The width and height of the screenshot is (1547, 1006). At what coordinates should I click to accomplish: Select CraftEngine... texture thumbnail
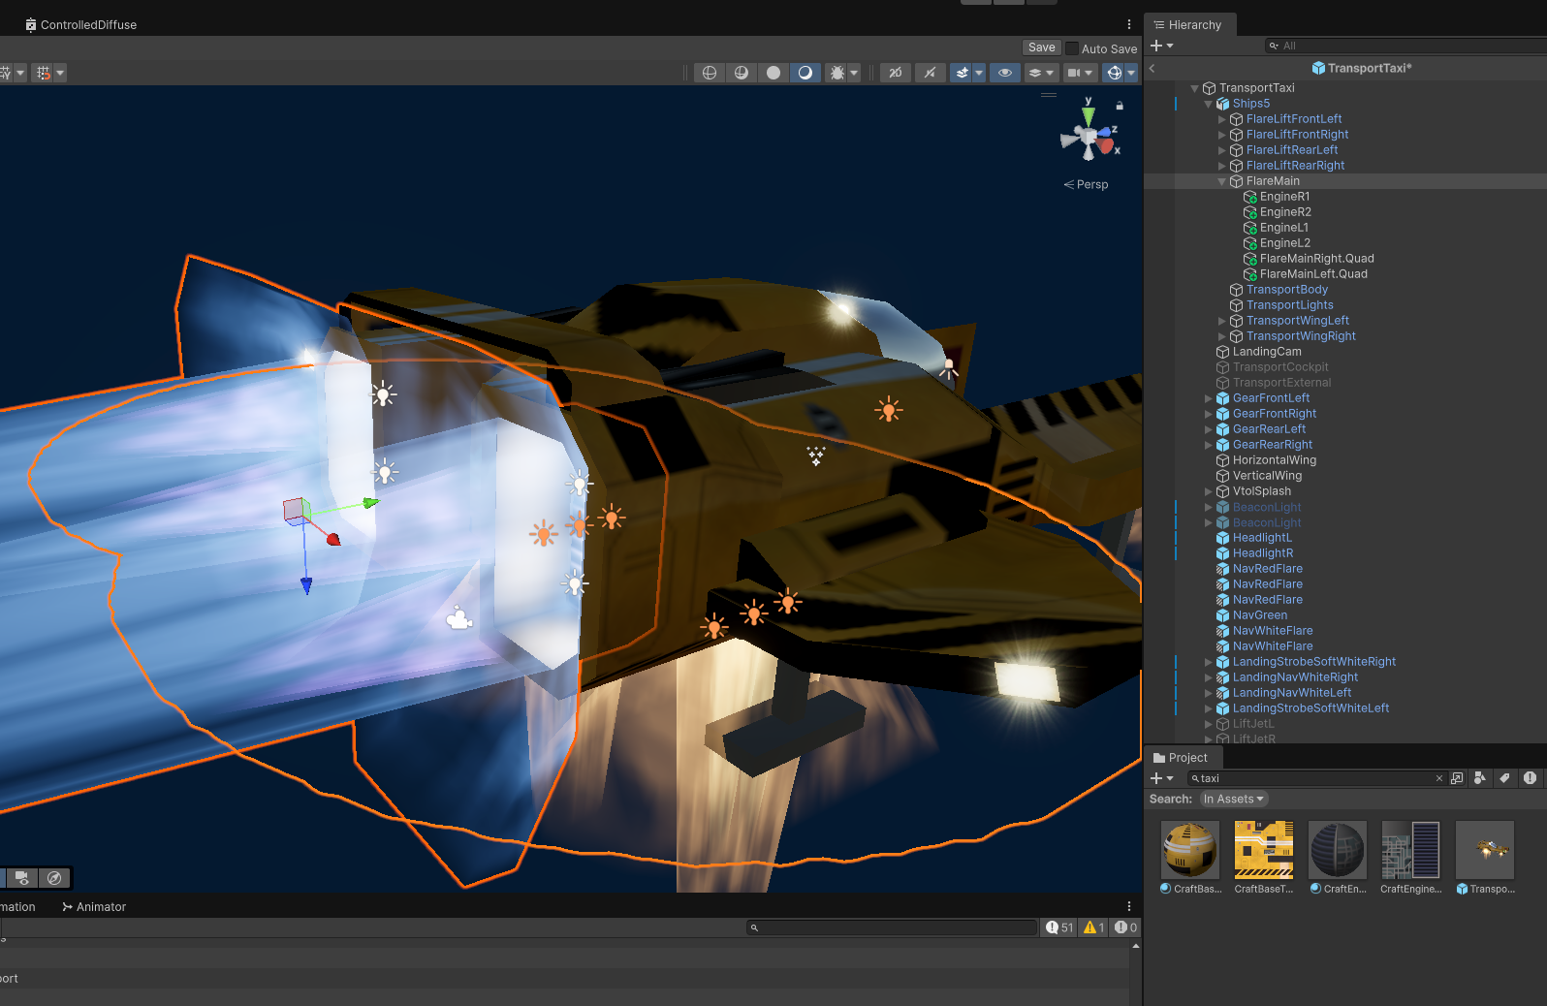coord(1411,850)
